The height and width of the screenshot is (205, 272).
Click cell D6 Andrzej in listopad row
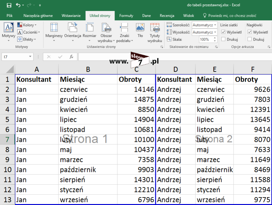(x=176, y=130)
